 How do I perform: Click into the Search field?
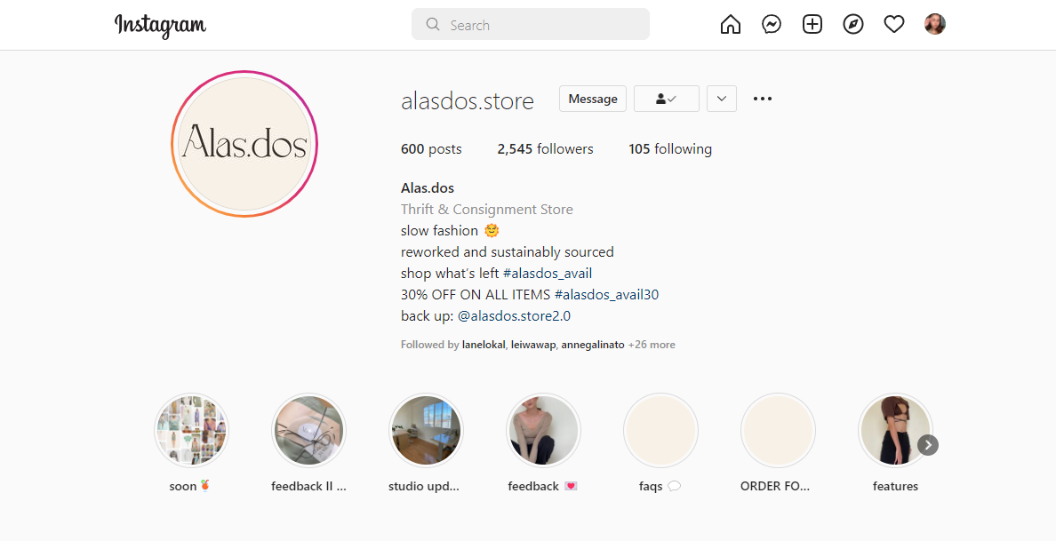pyautogui.click(x=531, y=25)
